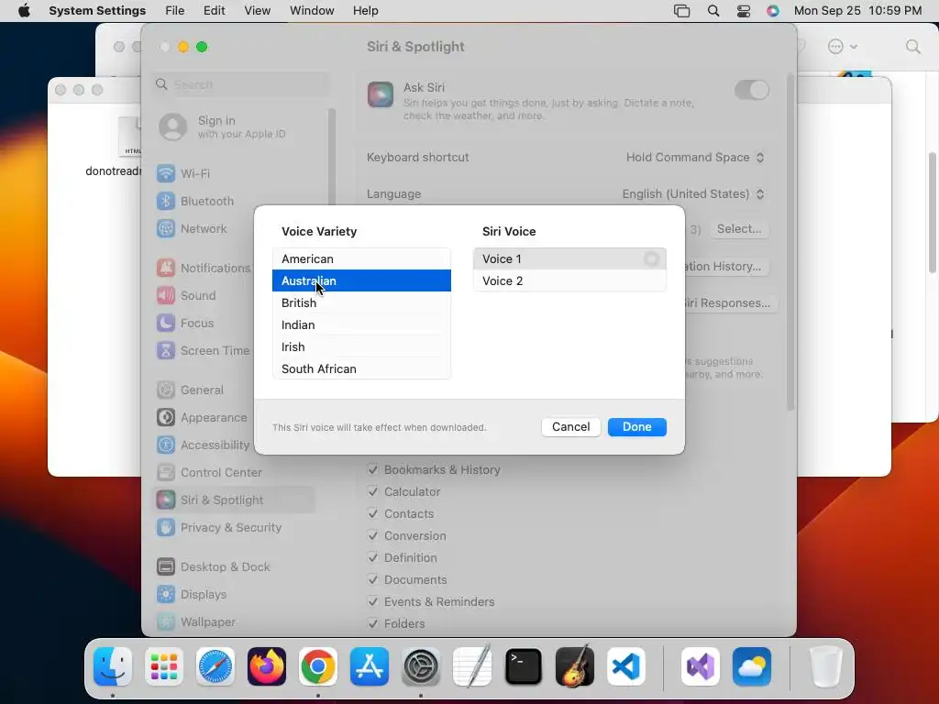The height and width of the screenshot is (704, 939).
Task: Open the Help menu
Action: pos(365,11)
